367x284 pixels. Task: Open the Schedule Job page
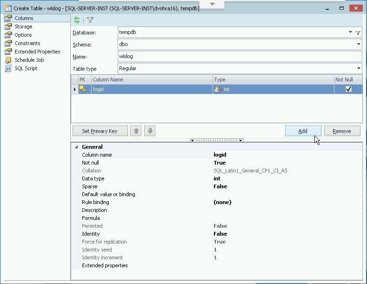(29, 60)
